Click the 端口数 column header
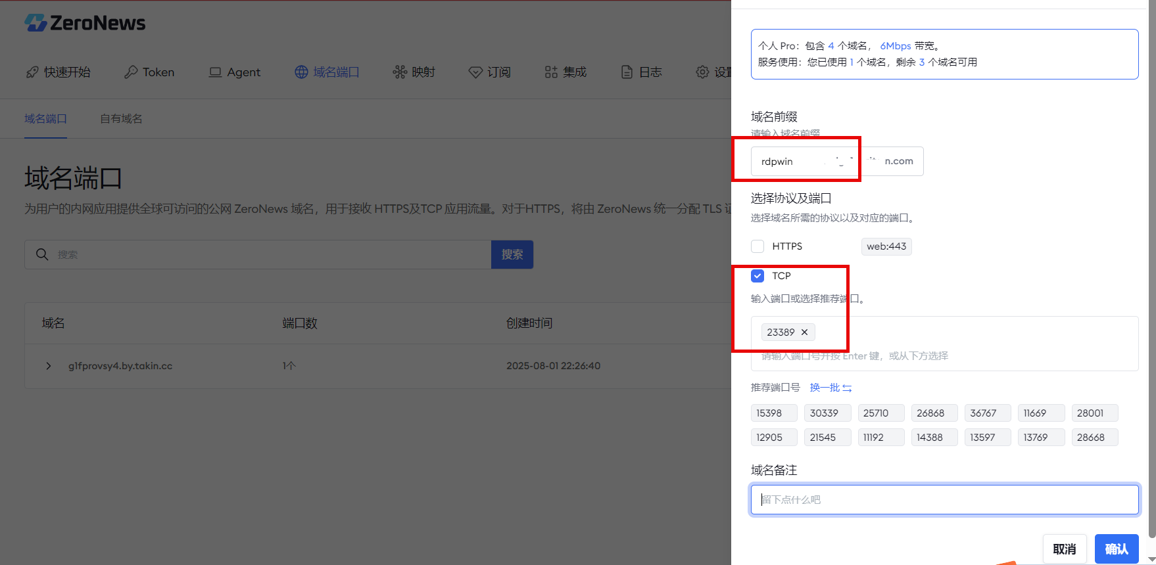Viewport: 1156px width, 565px height. (300, 323)
